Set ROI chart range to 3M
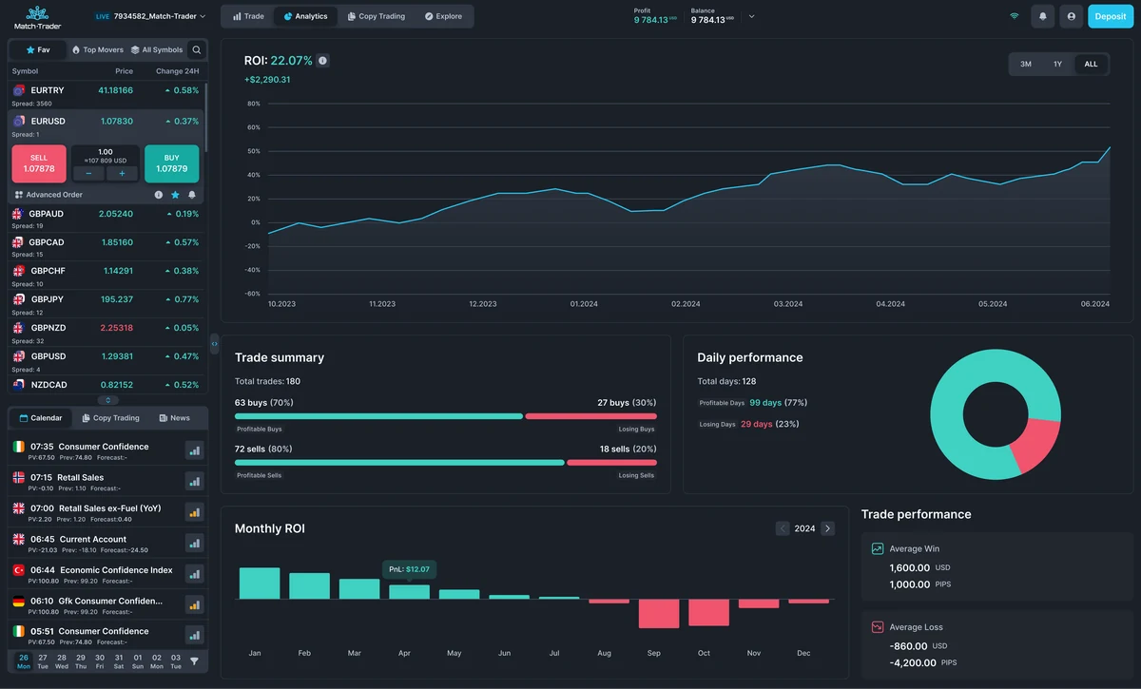Image resolution: width=1141 pixels, height=689 pixels. coord(1026,64)
